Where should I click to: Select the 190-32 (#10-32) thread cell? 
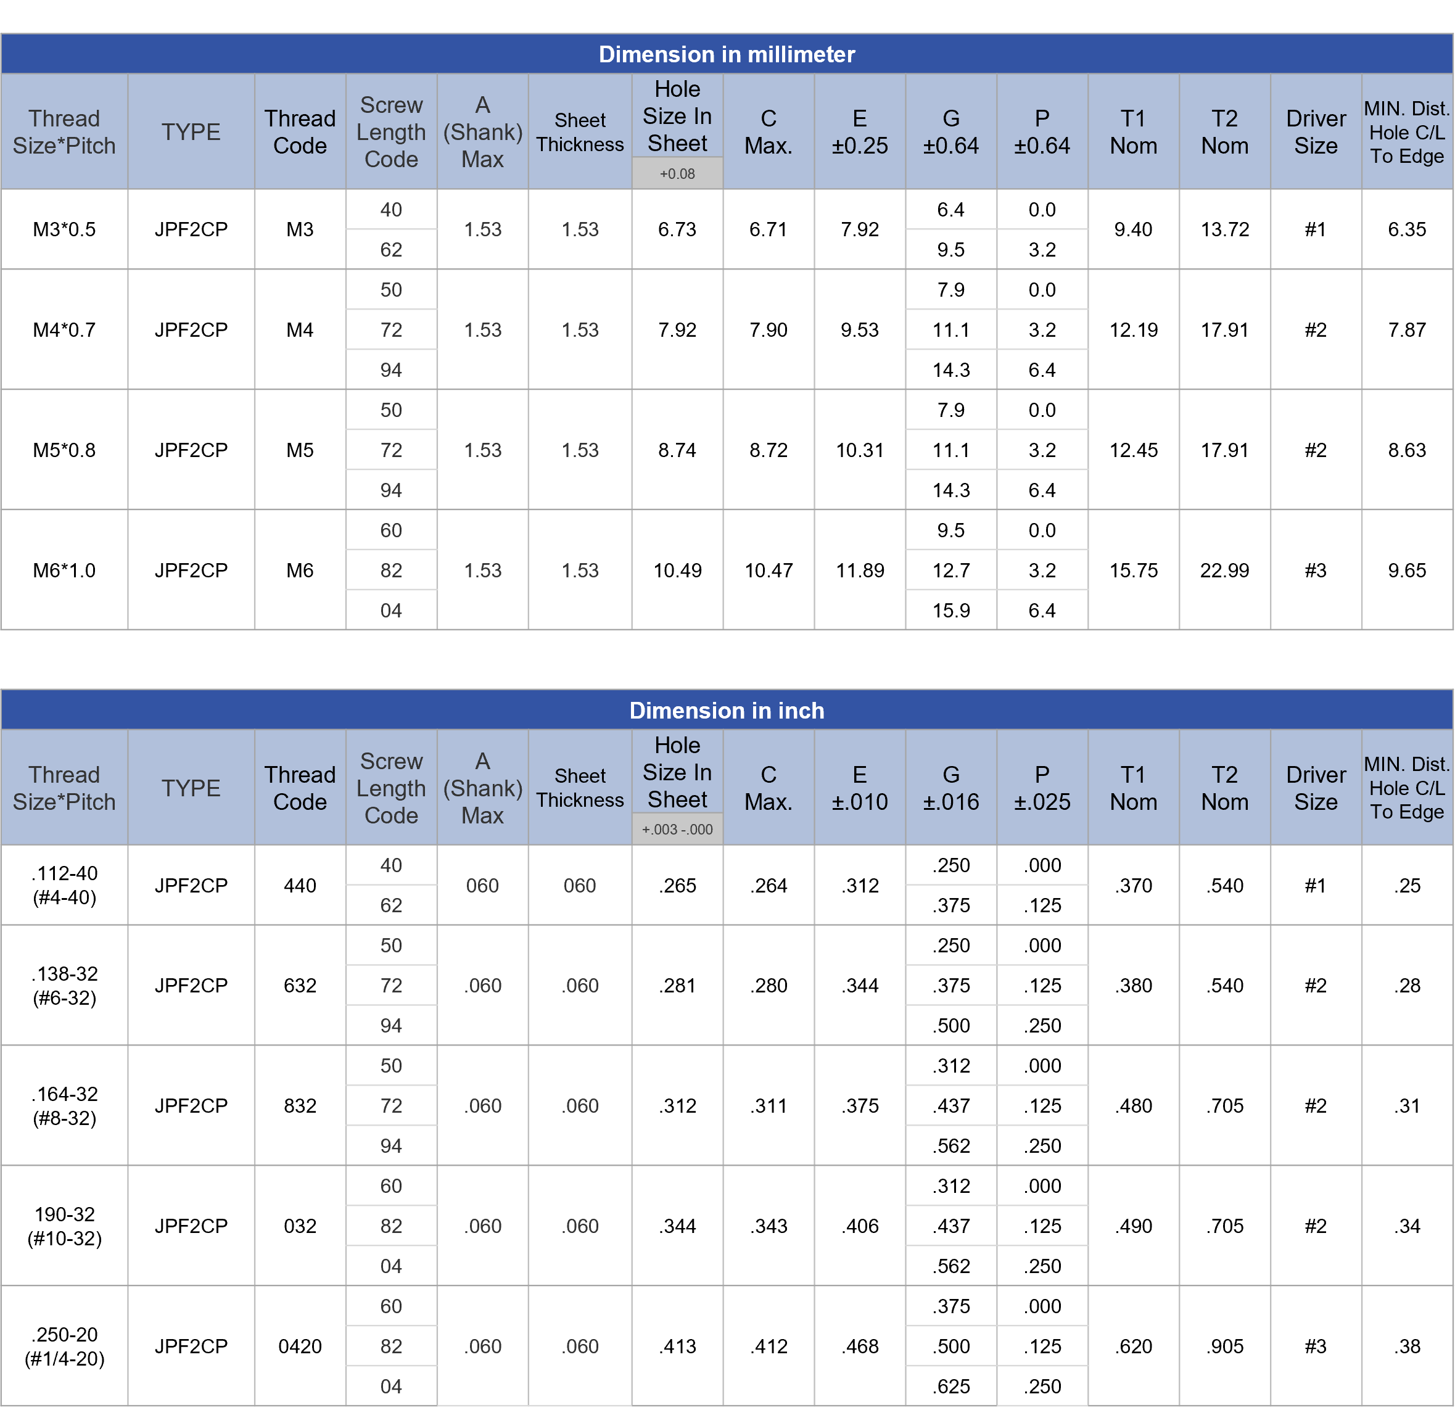coord(65,1226)
